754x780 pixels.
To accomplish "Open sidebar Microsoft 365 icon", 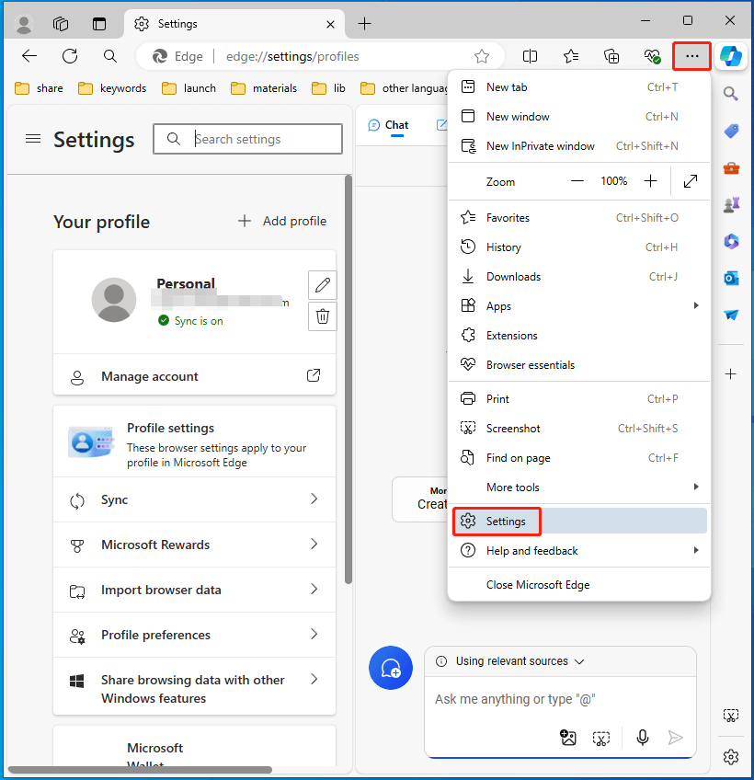I will point(731,241).
